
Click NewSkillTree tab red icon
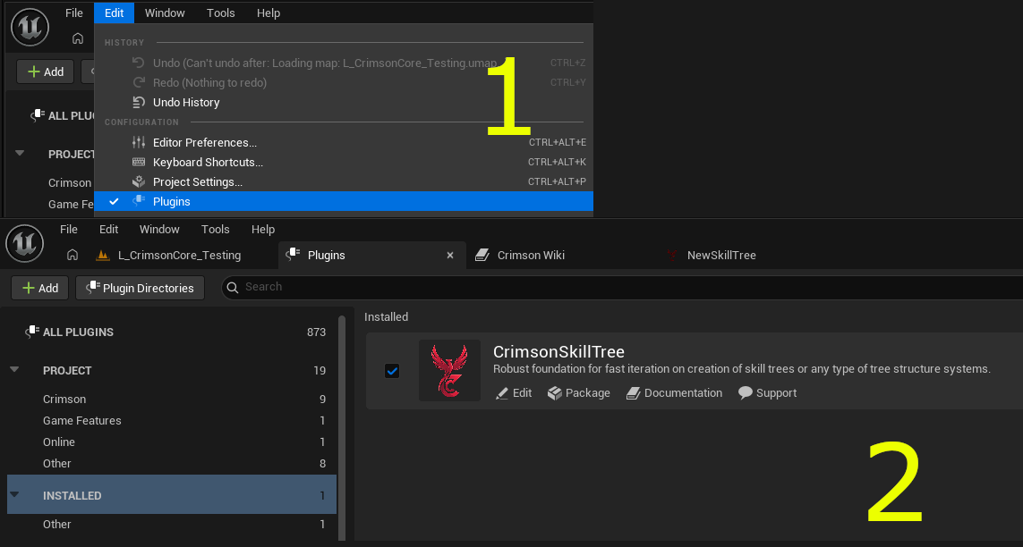click(672, 256)
